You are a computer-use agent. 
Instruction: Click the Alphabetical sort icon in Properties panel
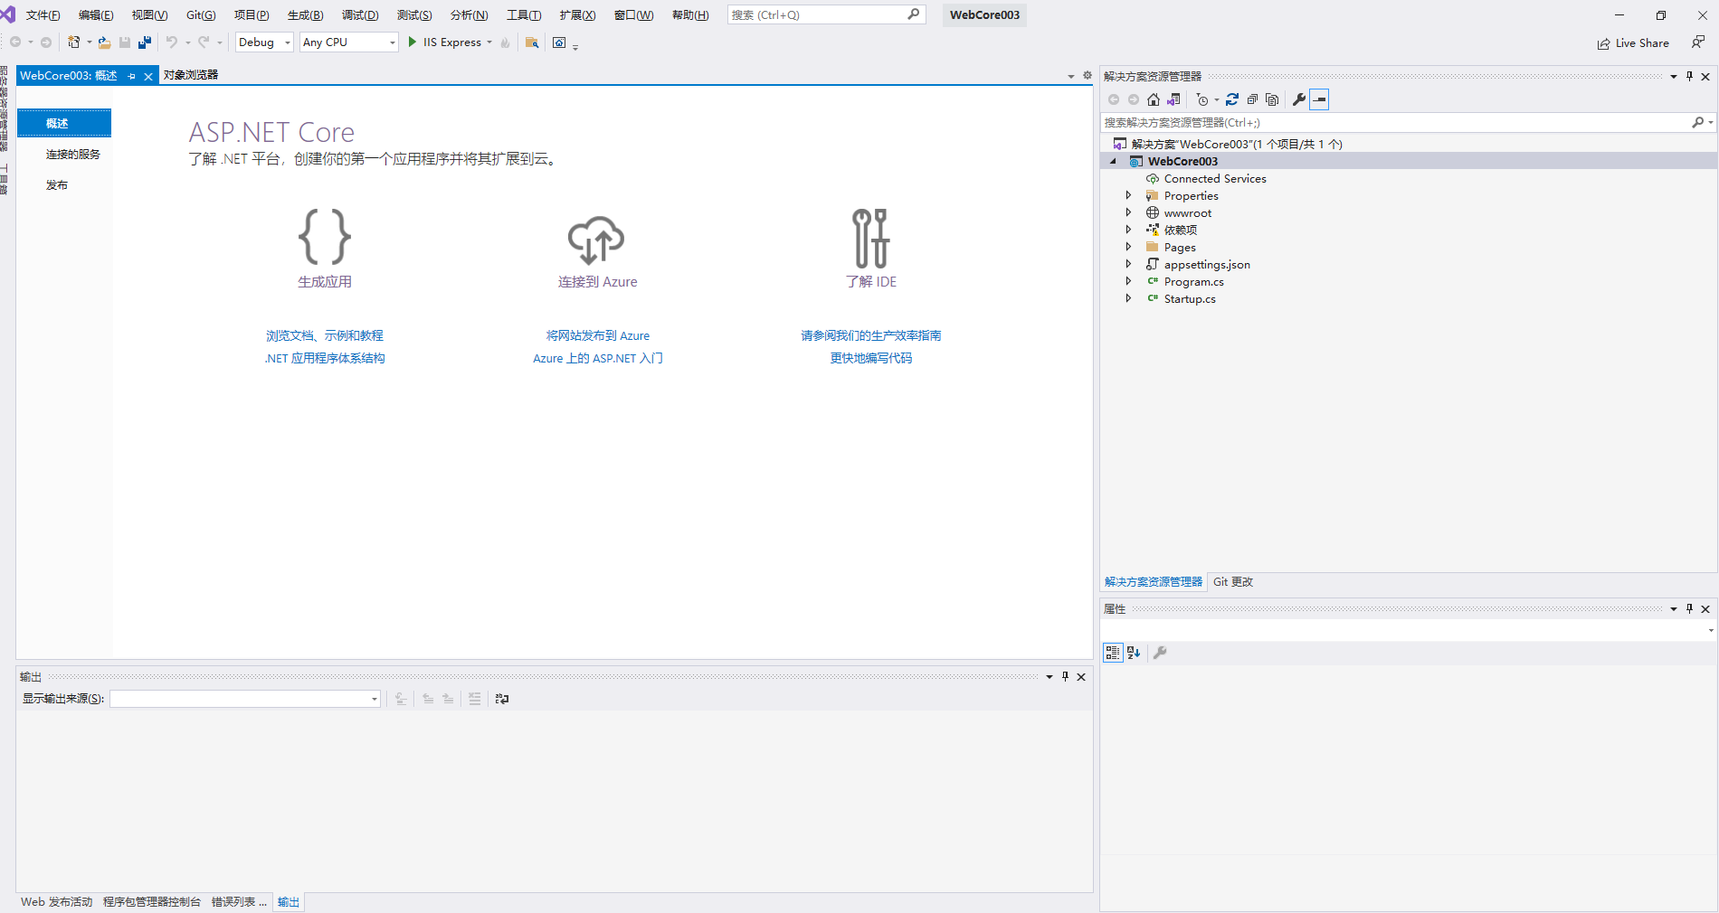point(1134,653)
